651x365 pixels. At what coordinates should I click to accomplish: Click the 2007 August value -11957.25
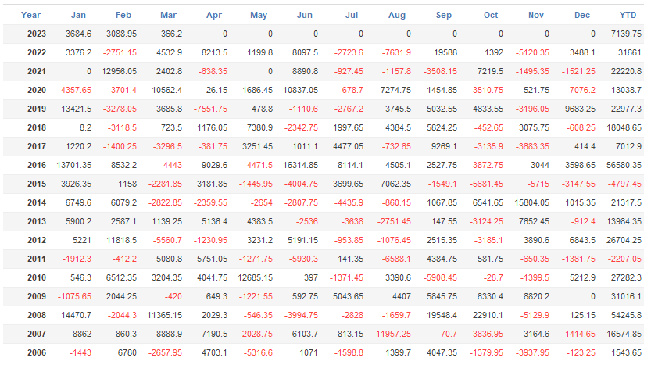click(x=389, y=334)
